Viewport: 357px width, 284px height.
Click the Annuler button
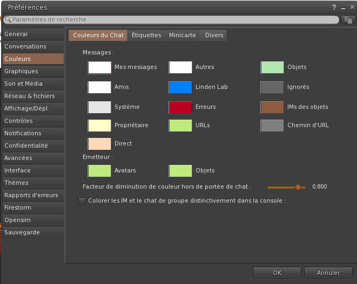point(328,273)
